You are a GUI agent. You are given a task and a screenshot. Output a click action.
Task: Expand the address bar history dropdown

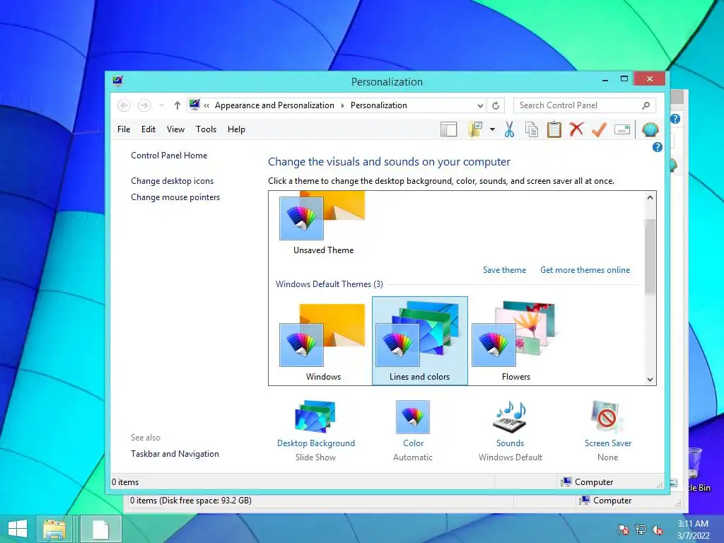480,106
